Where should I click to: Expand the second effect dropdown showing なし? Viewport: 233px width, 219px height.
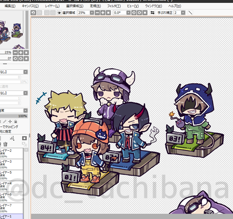click(x=26, y=93)
